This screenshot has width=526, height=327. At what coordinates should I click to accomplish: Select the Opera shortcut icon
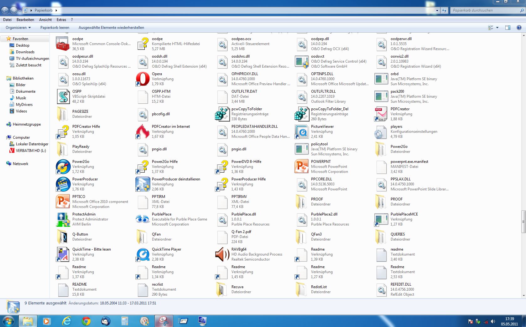click(143, 79)
